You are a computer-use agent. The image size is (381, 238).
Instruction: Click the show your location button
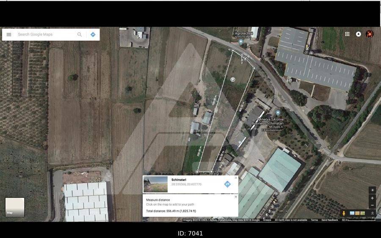click(x=372, y=190)
